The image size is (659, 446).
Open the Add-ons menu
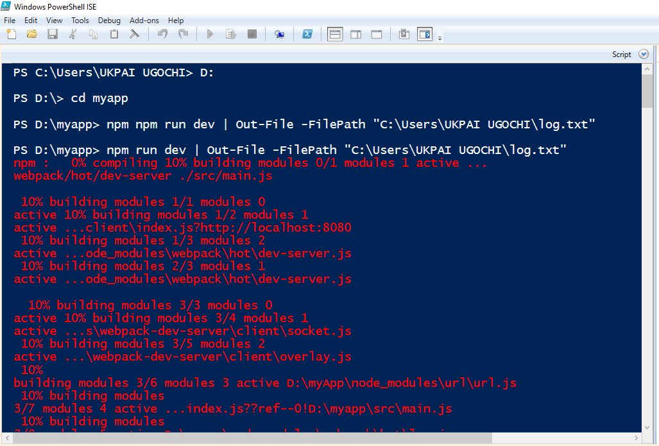(x=144, y=20)
